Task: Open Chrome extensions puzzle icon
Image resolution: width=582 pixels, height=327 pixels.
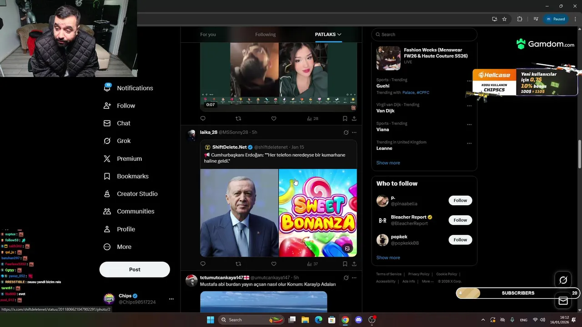Action: 520,19
